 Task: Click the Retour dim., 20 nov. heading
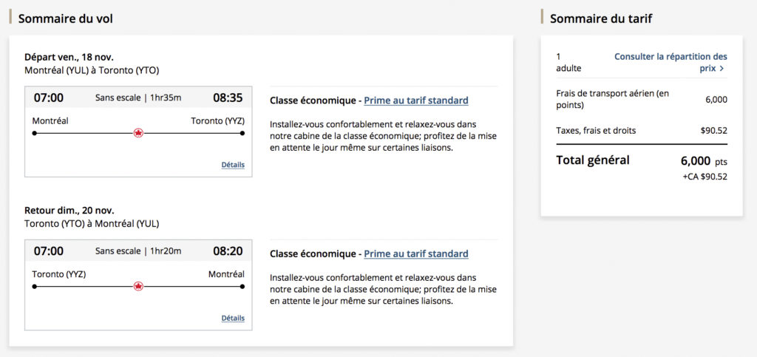69,210
